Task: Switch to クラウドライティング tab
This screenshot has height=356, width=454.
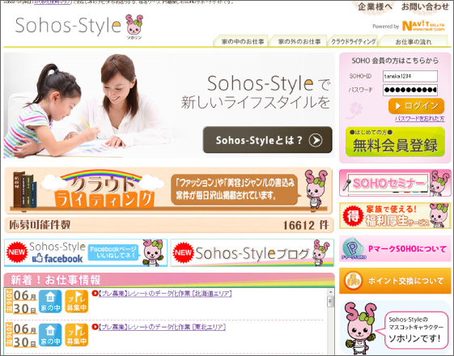Action: tap(353, 41)
